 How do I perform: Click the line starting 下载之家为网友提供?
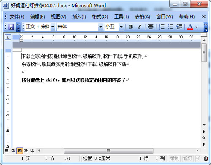pos(82,57)
